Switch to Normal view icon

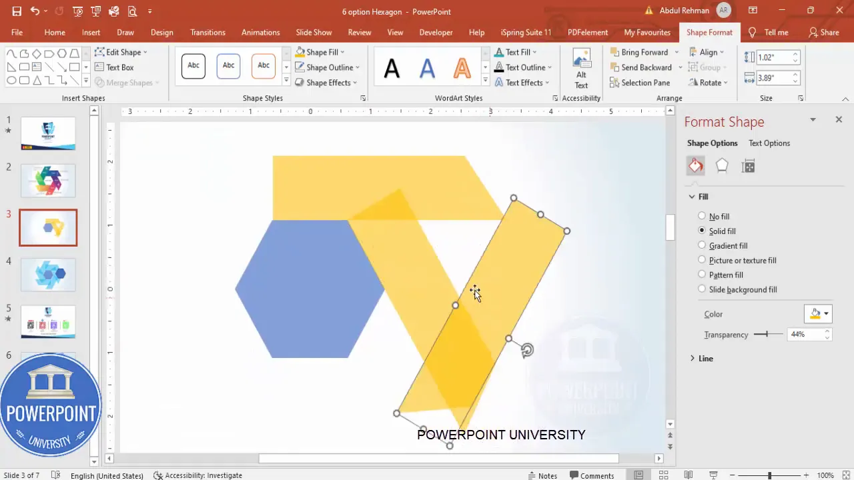coord(638,475)
